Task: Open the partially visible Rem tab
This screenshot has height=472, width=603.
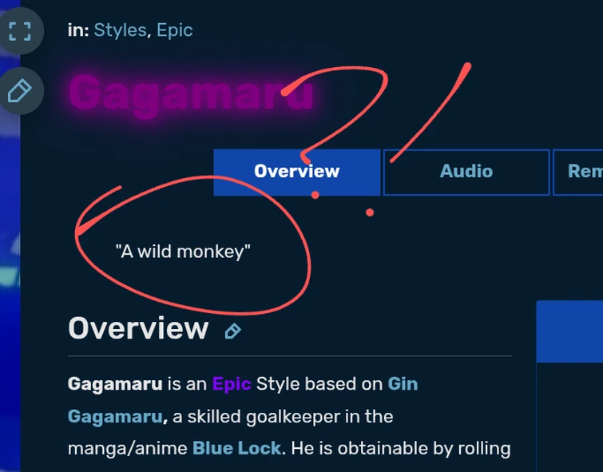Action: coord(578,172)
